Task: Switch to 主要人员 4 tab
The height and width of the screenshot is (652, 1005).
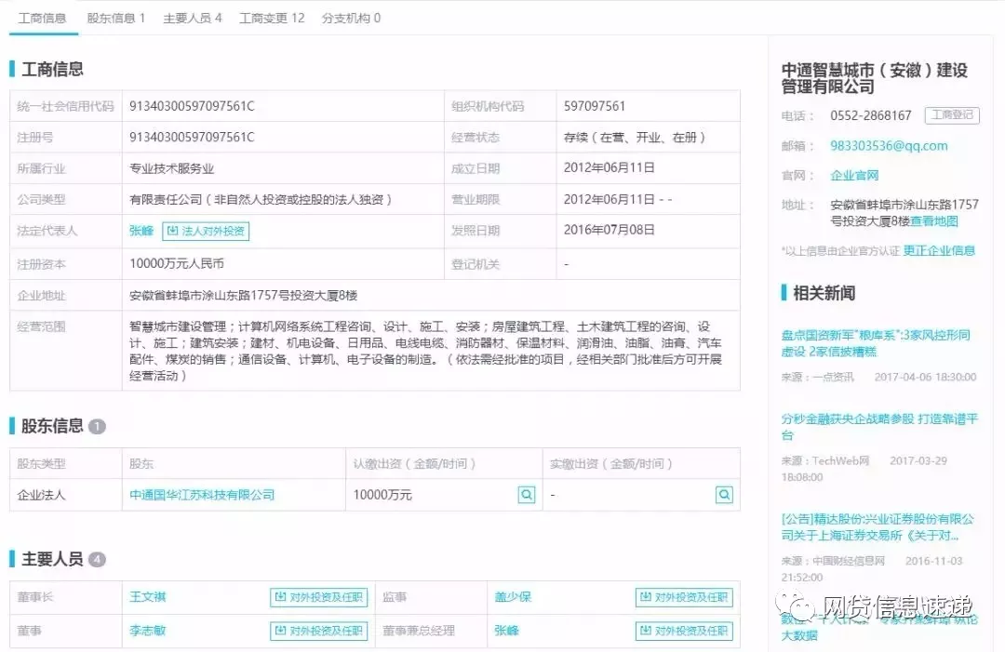Action: pyautogui.click(x=193, y=18)
